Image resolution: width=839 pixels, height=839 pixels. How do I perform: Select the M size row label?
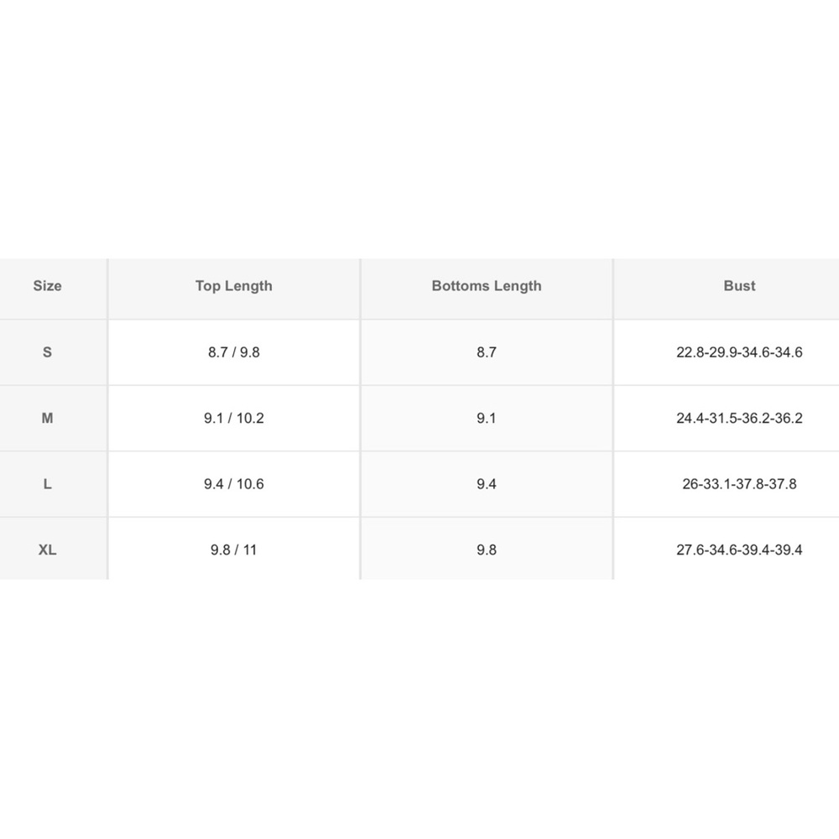(47, 418)
